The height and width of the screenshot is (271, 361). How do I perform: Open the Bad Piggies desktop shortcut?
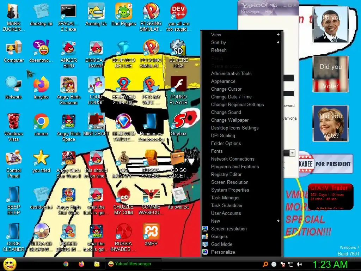(124, 14)
